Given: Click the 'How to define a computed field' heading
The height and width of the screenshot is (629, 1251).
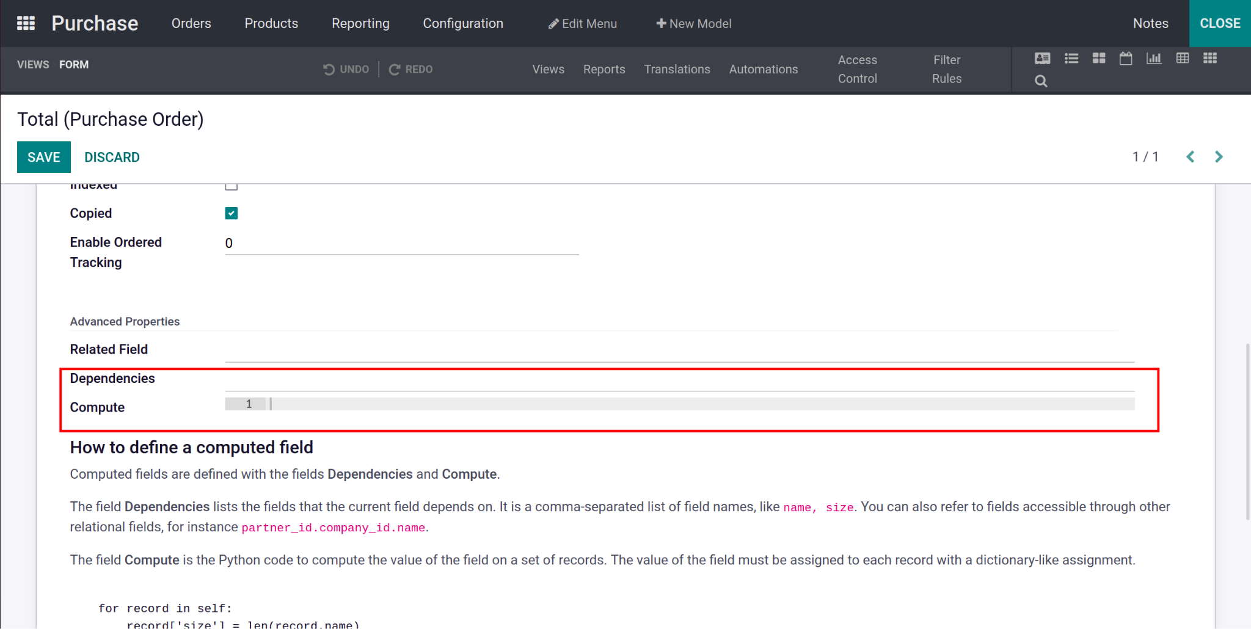Looking at the screenshot, I should pos(191,448).
